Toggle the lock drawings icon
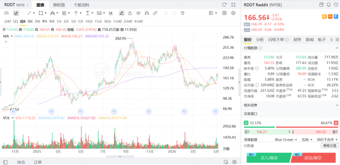This screenshot has height=165, width=340. pos(130,13)
